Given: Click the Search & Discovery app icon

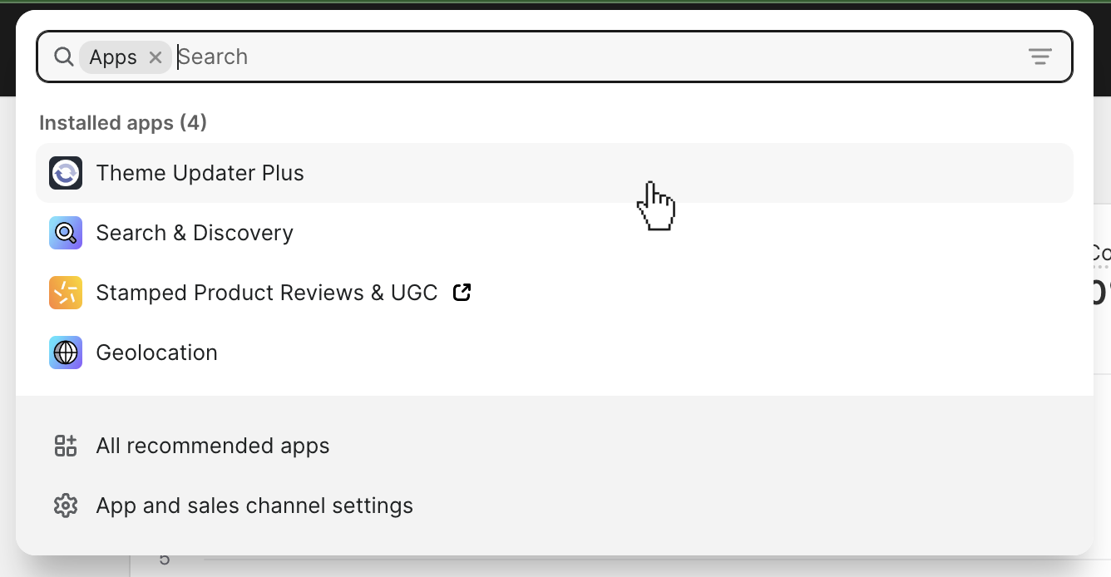Looking at the screenshot, I should pos(66,233).
